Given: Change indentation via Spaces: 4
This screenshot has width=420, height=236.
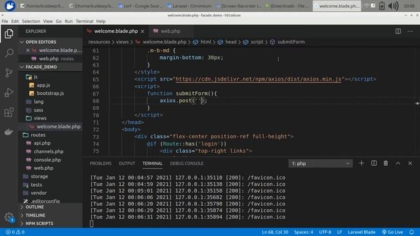Looking at the screenshot, I should click(x=303, y=232).
